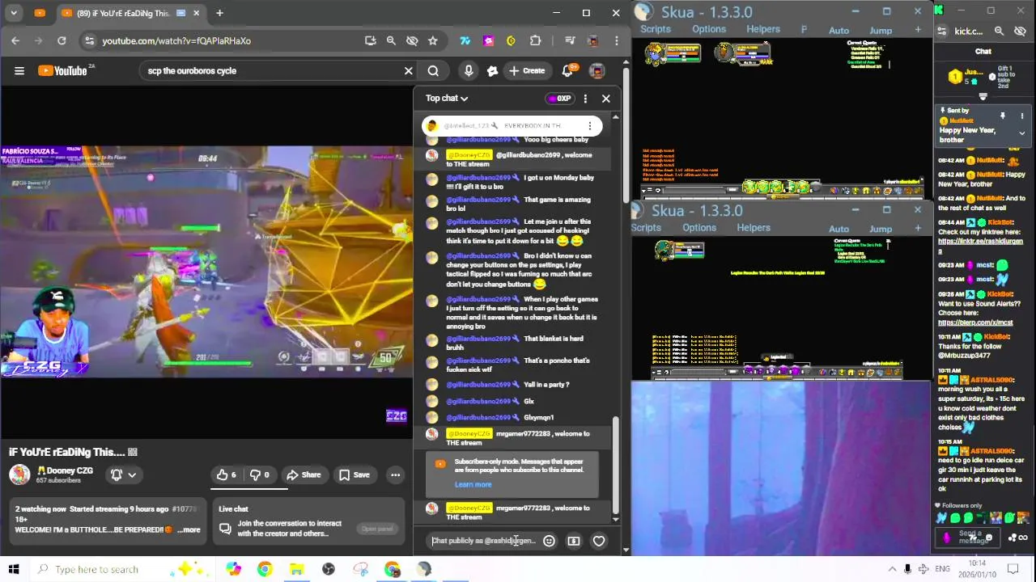Image resolution: width=1036 pixels, height=582 pixels.
Task: Expand video description with ...more
Action: point(189,530)
